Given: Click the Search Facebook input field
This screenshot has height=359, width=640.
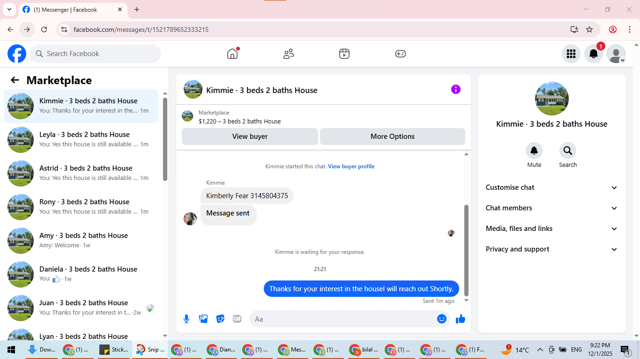Looking at the screenshot, I should pos(96,54).
